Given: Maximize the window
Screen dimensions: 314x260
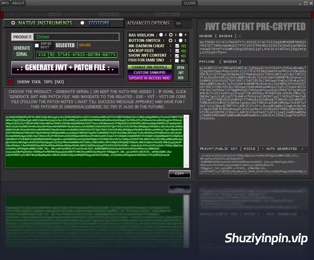Looking at the screenshot, I should click(306, 3).
